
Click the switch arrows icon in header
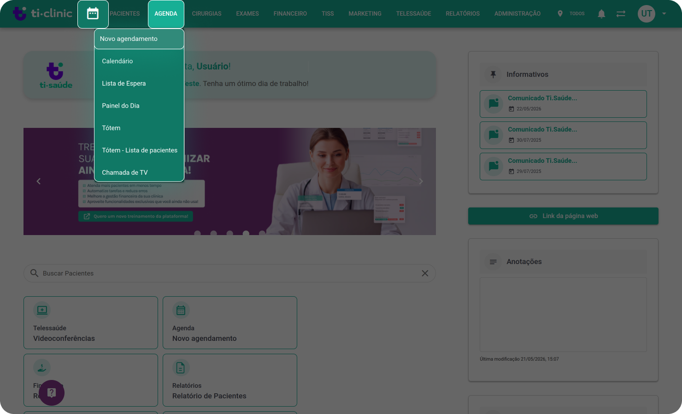click(621, 14)
